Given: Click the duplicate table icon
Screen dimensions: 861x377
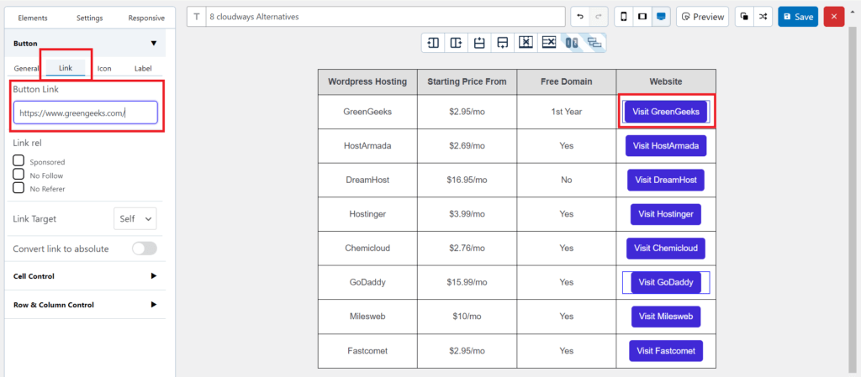Looking at the screenshot, I should point(744,17).
